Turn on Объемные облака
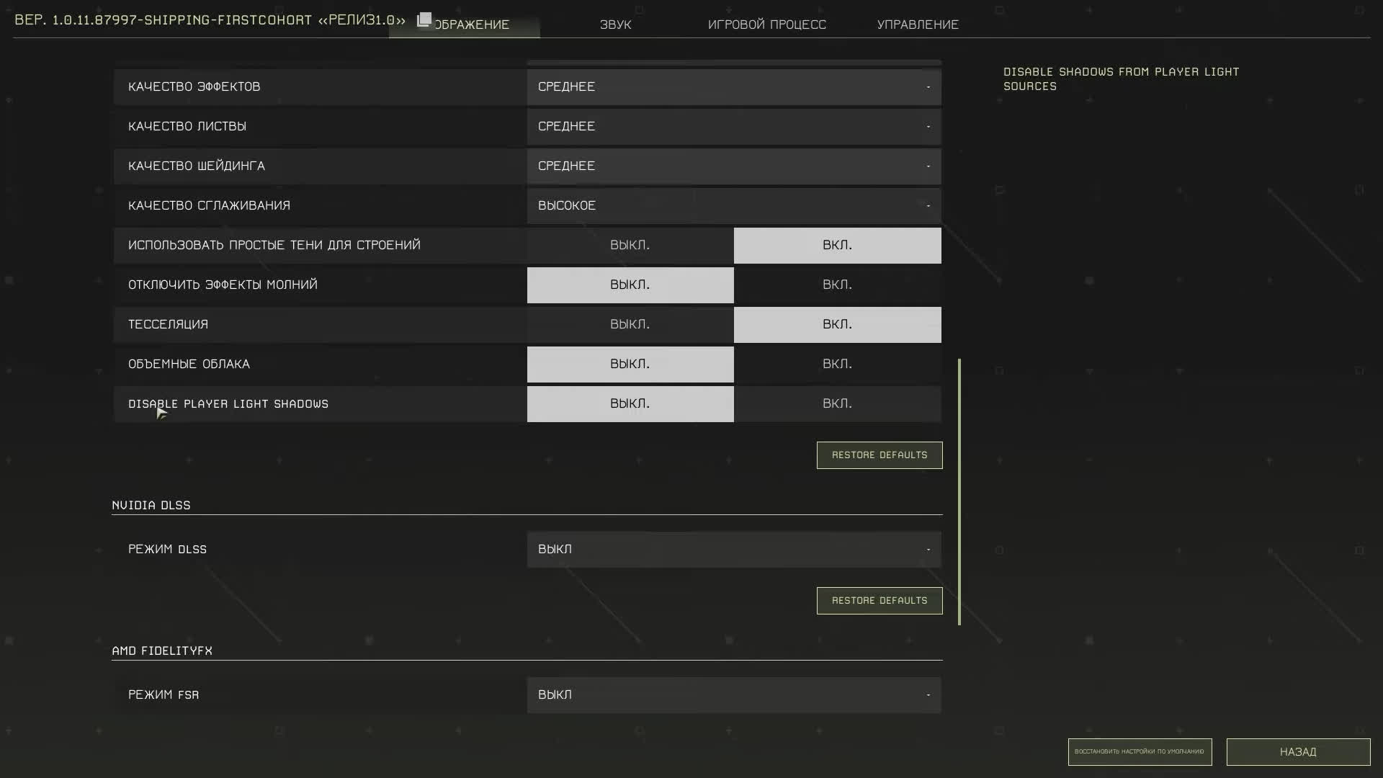This screenshot has width=1383, height=778. coord(836,365)
